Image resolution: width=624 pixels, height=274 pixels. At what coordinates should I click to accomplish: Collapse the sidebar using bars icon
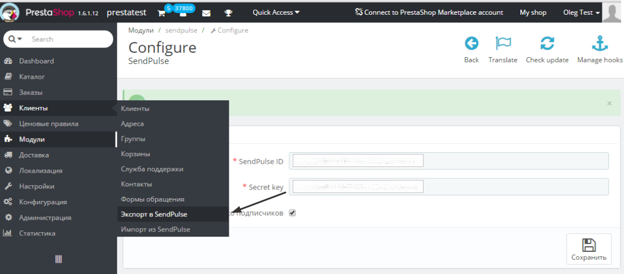[58, 259]
